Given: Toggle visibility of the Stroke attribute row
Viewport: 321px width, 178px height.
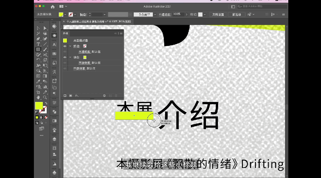Looking at the screenshot, I should click(x=65, y=46).
